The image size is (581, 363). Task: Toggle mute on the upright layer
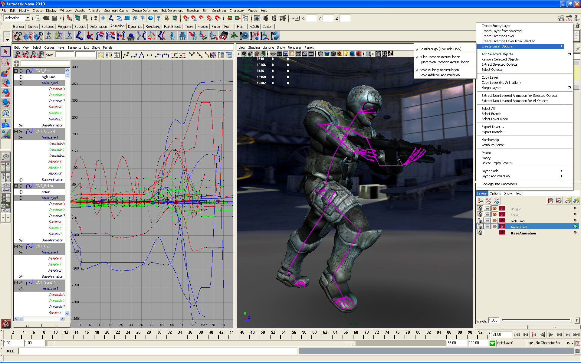494,209
